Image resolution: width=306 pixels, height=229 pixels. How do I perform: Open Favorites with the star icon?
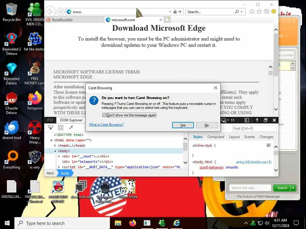coord(259,12)
